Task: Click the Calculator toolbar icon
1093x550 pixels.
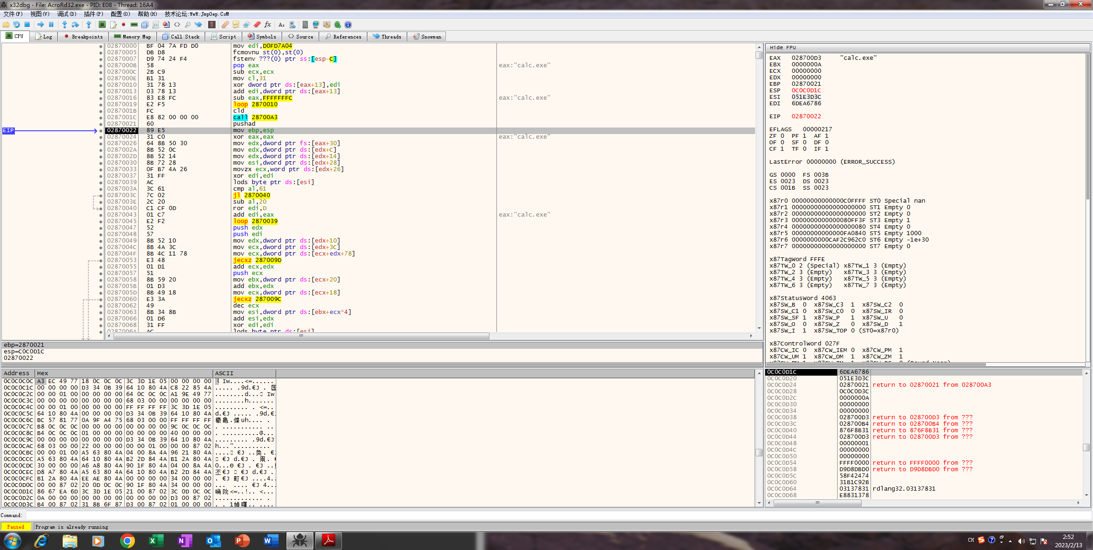Action: (305, 25)
